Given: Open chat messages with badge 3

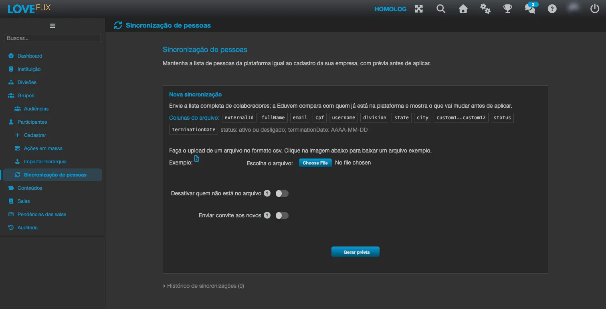Looking at the screenshot, I should [x=531, y=8].
